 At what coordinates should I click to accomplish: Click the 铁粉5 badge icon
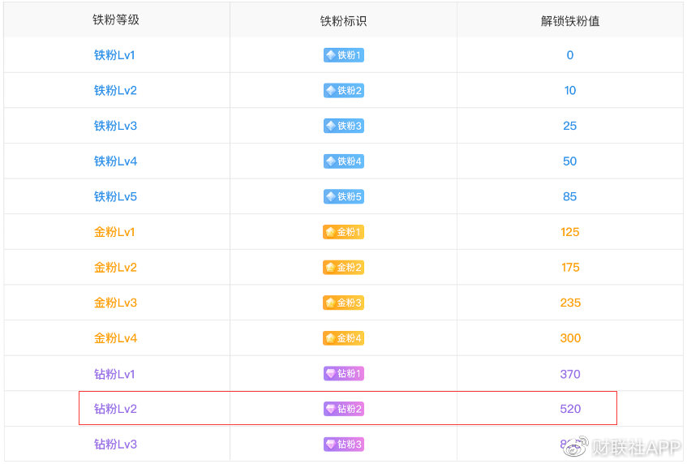pos(343,196)
